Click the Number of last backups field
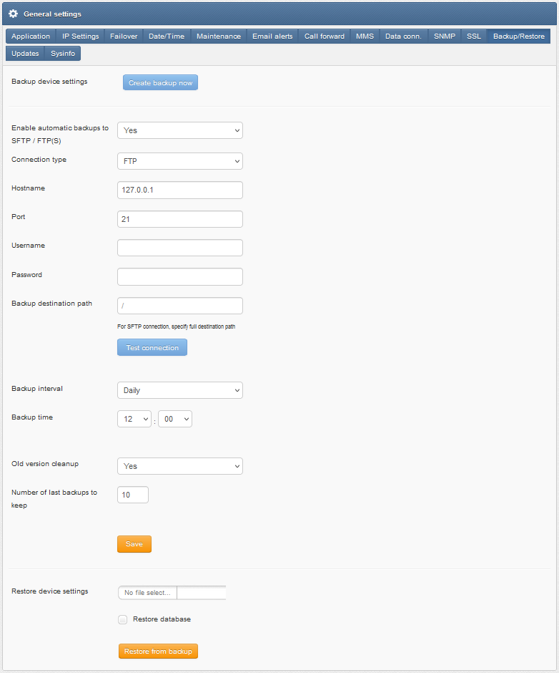The image size is (559, 673). (133, 495)
